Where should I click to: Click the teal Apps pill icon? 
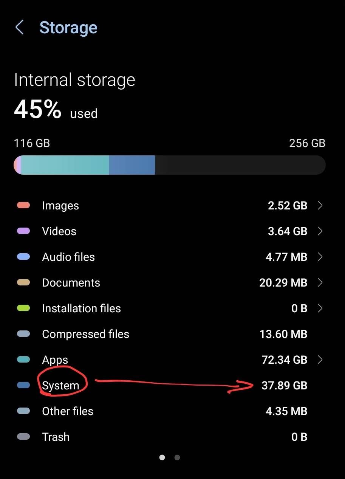pos(23,360)
